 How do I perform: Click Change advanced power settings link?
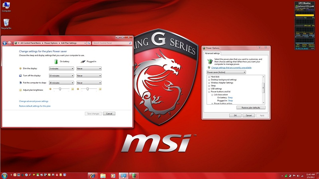click(33, 101)
